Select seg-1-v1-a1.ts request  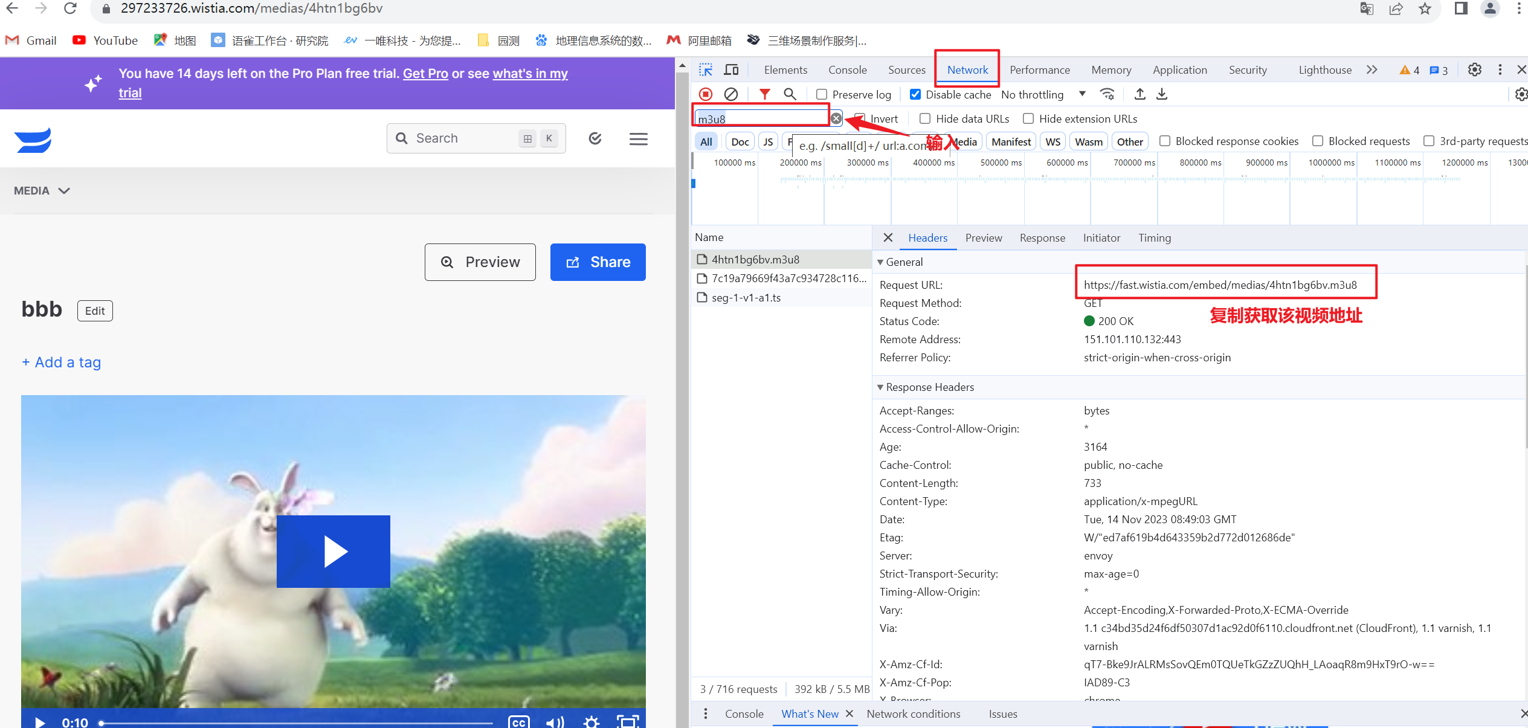[x=781, y=298]
